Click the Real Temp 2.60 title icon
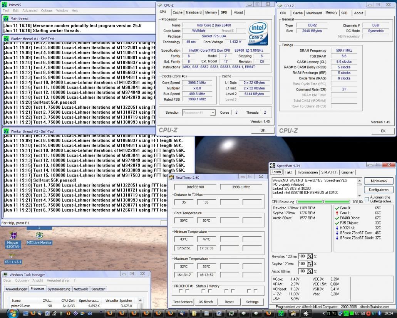This screenshot has width=397, height=318. pyautogui.click(x=171, y=177)
